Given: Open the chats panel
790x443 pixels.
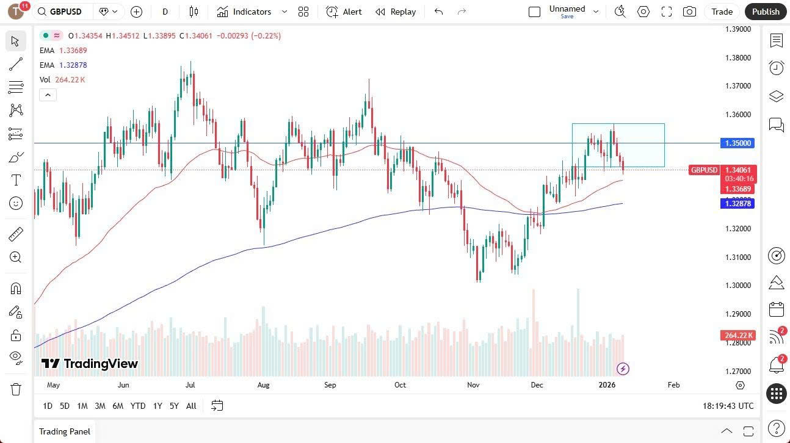Looking at the screenshot, I should coord(777,125).
